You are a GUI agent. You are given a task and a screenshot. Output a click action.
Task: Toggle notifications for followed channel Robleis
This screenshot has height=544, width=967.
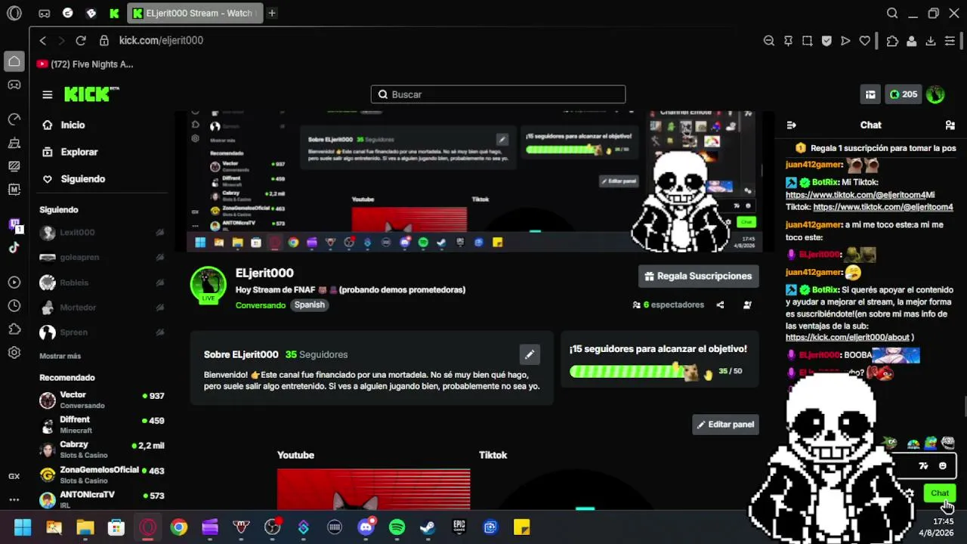[x=159, y=283]
